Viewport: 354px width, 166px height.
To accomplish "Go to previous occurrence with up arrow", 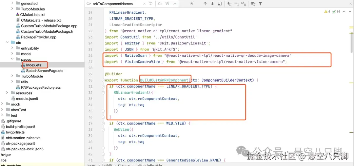I will coord(205,4).
